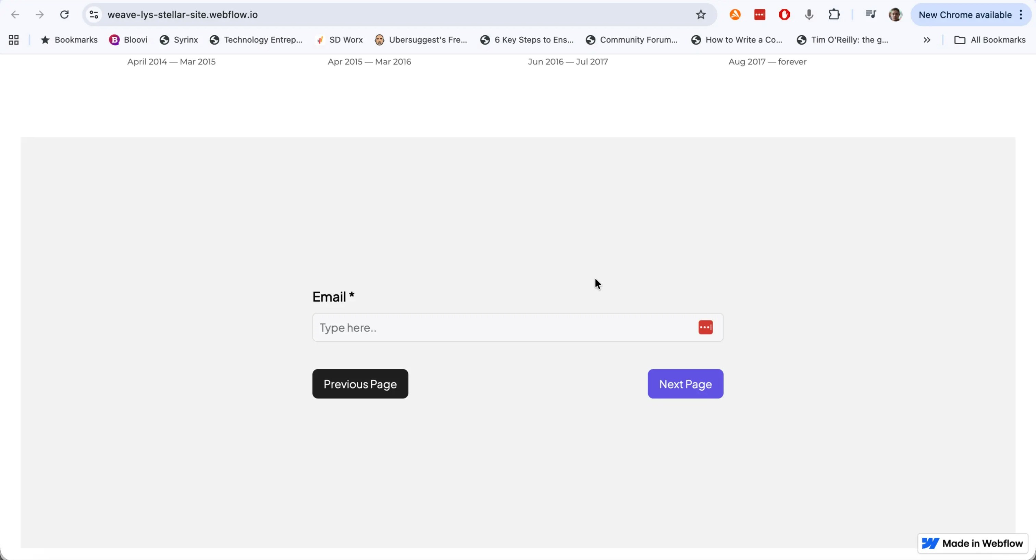Bookmark this page with the star

(x=701, y=14)
